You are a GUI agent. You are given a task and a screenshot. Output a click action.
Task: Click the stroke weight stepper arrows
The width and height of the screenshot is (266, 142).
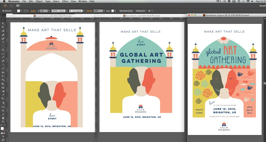[x=38, y=11]
